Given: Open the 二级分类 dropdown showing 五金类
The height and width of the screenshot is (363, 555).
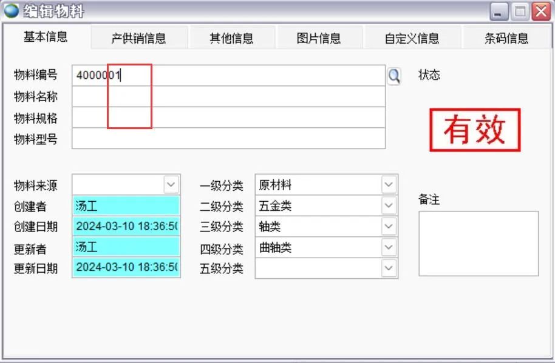Looking at the screenshot, I should coord(389,205).
